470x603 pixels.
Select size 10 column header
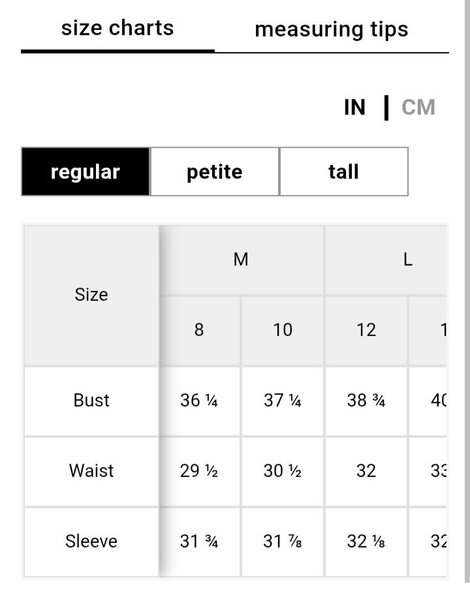[x=283, y=330]
